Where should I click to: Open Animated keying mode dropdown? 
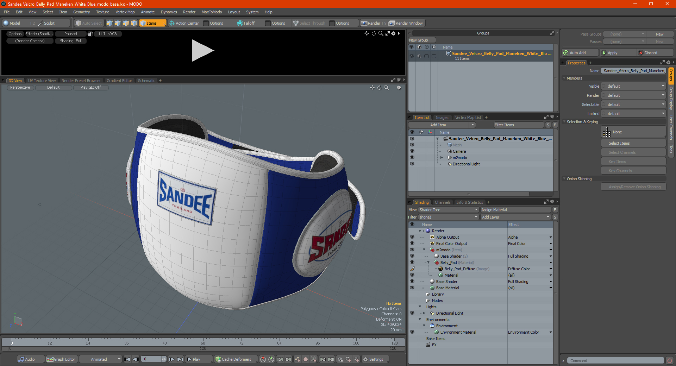[x=100, y=359]
